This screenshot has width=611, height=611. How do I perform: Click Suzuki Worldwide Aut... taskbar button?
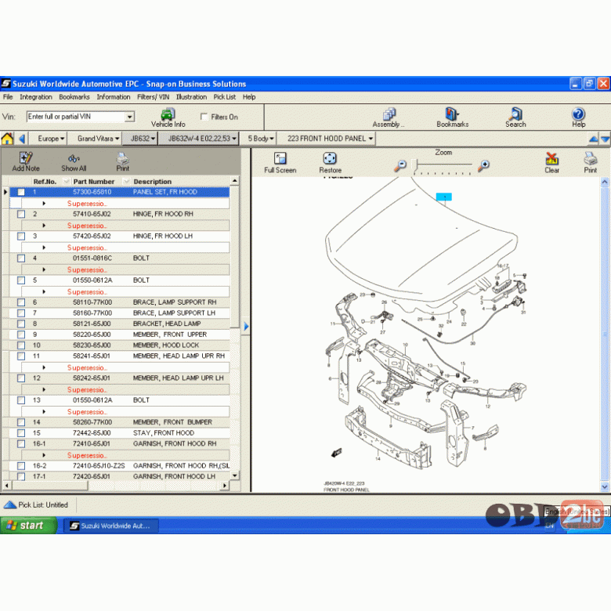point(111,526)
